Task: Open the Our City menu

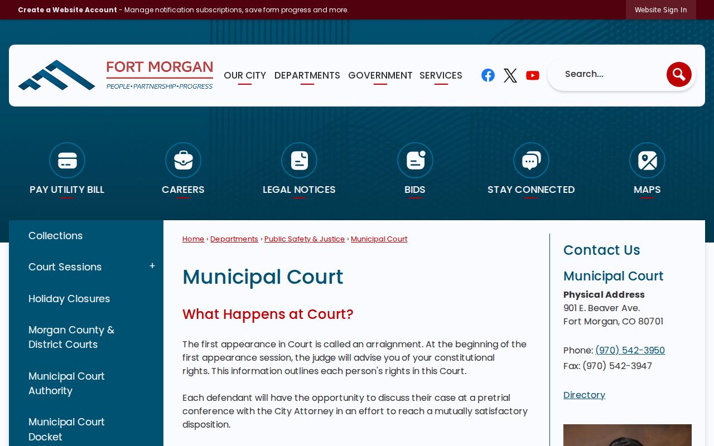Action: (245, 75)
